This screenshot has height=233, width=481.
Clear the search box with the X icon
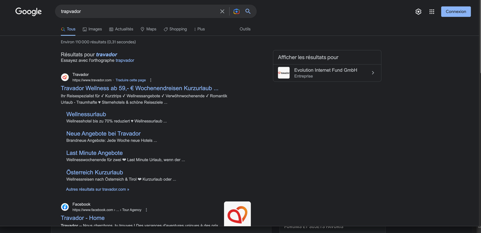222,11
